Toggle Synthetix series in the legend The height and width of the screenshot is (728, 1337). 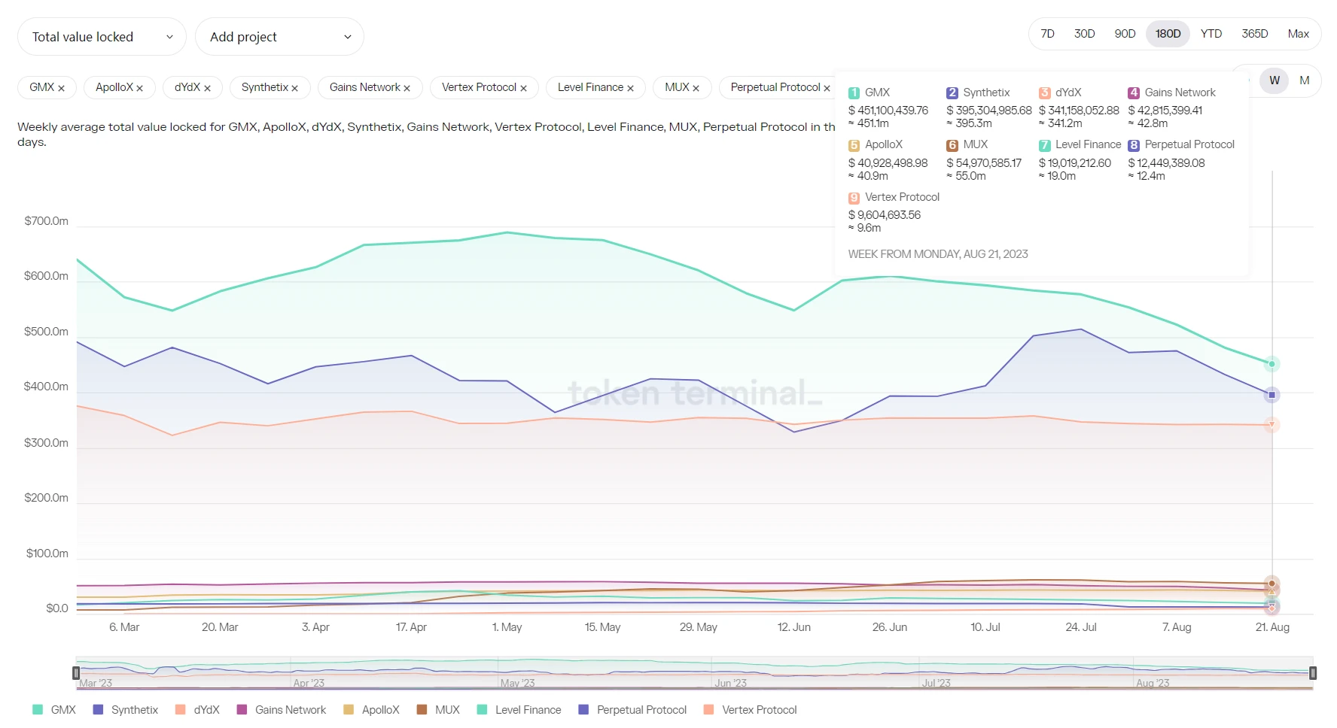click(125, 710)
